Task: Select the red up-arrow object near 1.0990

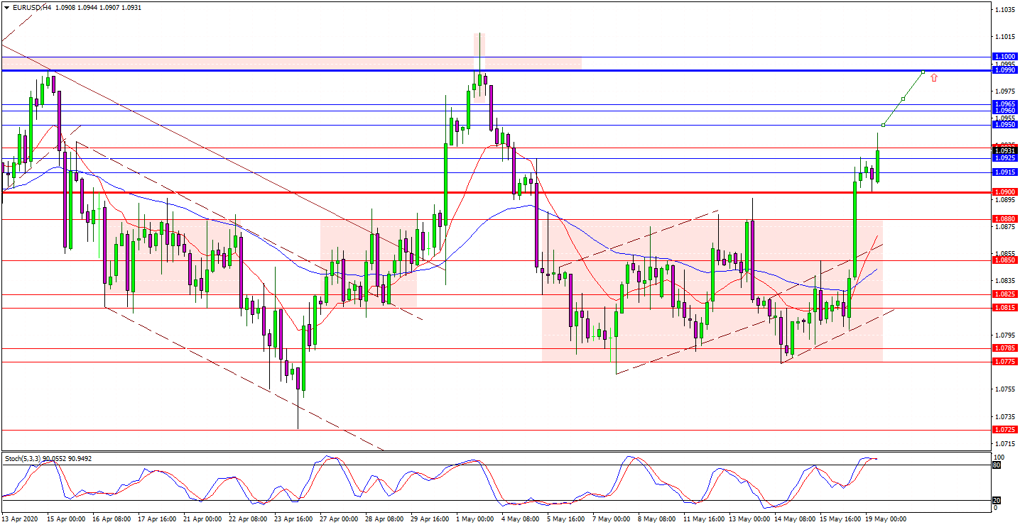Action: 934,77
